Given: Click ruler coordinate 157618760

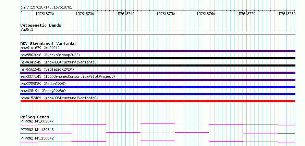Looking at the screenshot, I should (x=206, y=14).
